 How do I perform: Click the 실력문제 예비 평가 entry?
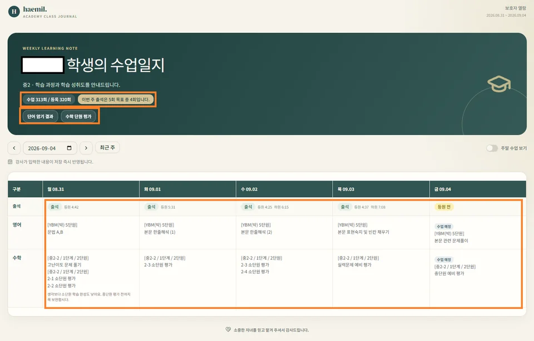click(x=354, y=264)
